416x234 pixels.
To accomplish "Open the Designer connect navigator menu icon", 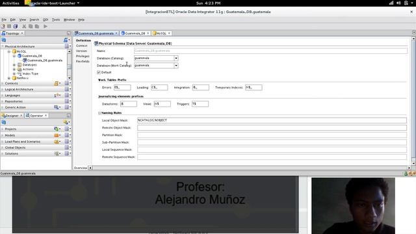I will [66, 122].
